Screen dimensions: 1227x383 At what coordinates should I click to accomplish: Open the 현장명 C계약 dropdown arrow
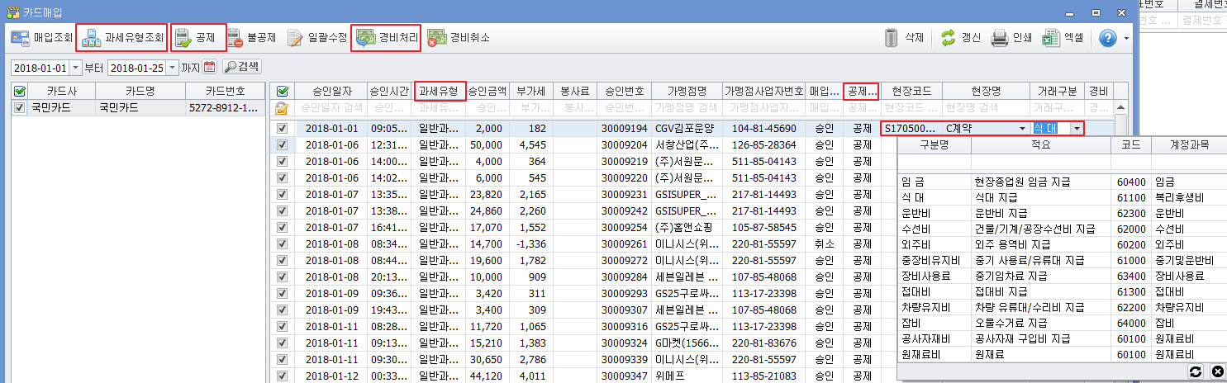[x=1023, y=129]
